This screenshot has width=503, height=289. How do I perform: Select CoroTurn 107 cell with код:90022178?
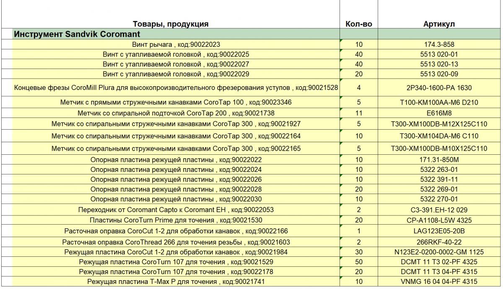pos(176,272)
